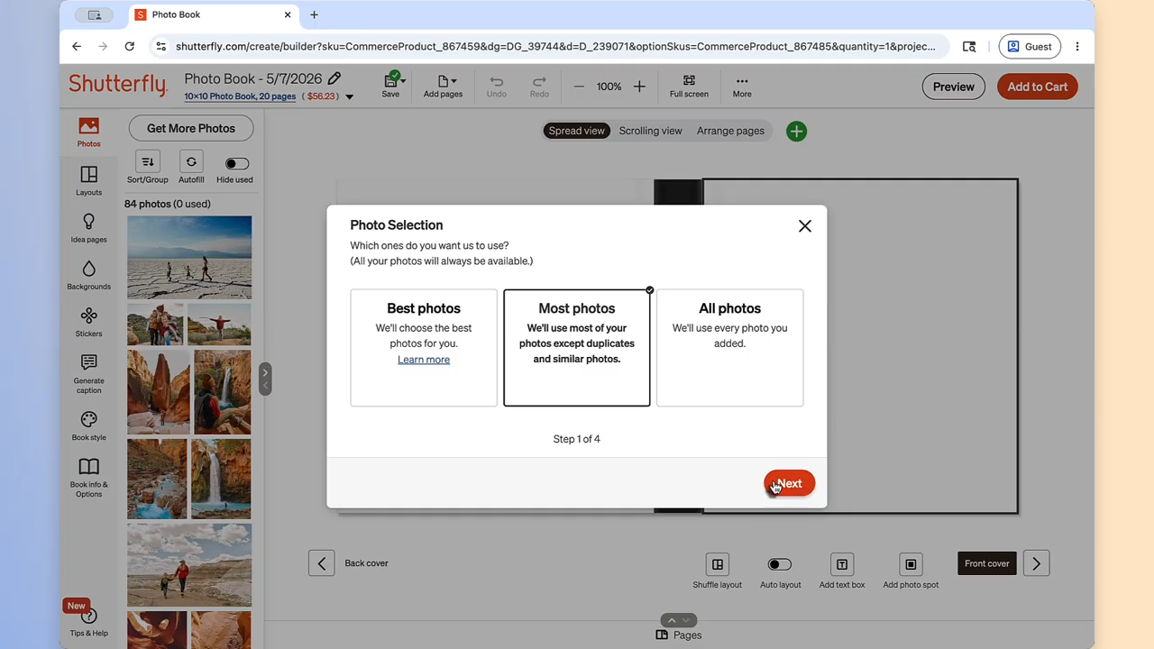Switch to Spread view

pos(577,131)
